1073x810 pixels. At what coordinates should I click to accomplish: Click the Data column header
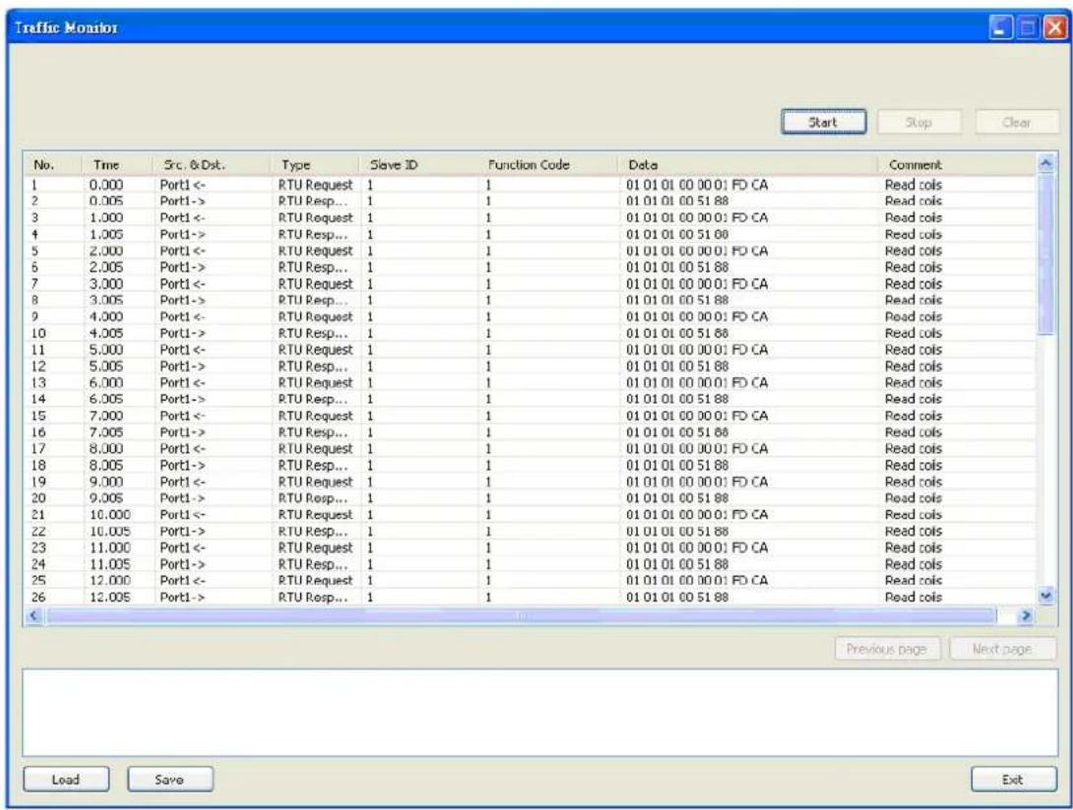click(748, 165)
